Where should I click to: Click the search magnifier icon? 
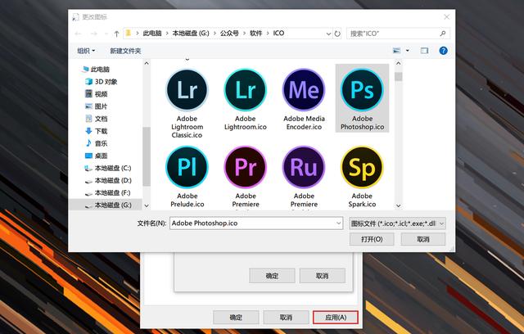[443, 34]
